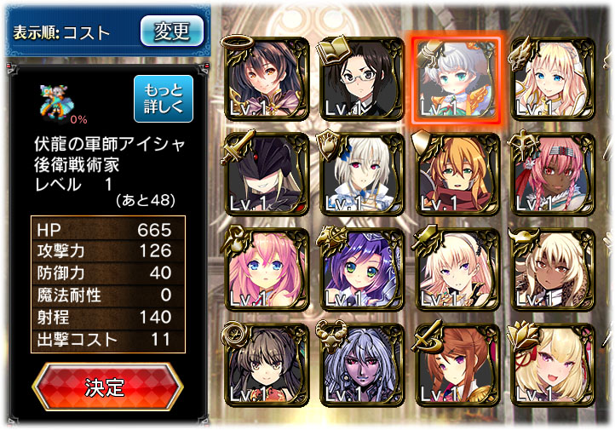Select the black-hooded unit with sword icon
The image size is (615, 430).
click(x=267, y=174)
